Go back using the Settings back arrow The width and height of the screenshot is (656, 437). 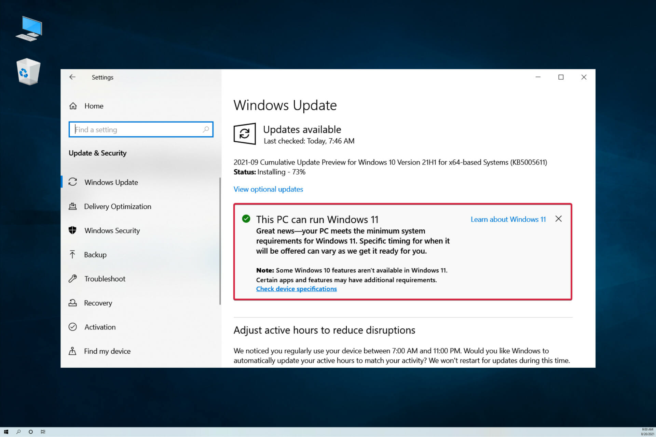[x=72, y=77]
